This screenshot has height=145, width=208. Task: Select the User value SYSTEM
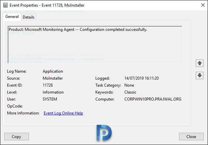tap(50, 99)
